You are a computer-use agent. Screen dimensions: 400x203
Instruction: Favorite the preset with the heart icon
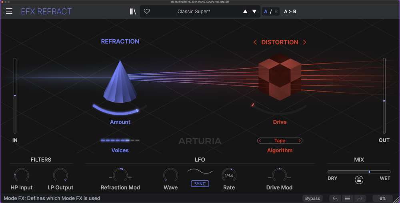[147, 12]
